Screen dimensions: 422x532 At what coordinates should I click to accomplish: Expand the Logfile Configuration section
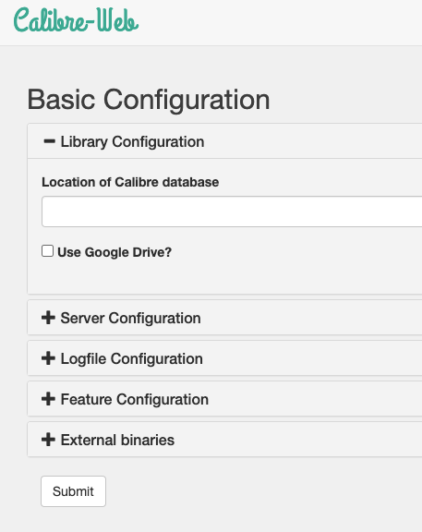[132, 359]
